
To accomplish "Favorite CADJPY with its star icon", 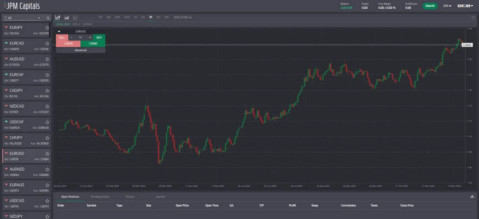I will tap(47, 91).
